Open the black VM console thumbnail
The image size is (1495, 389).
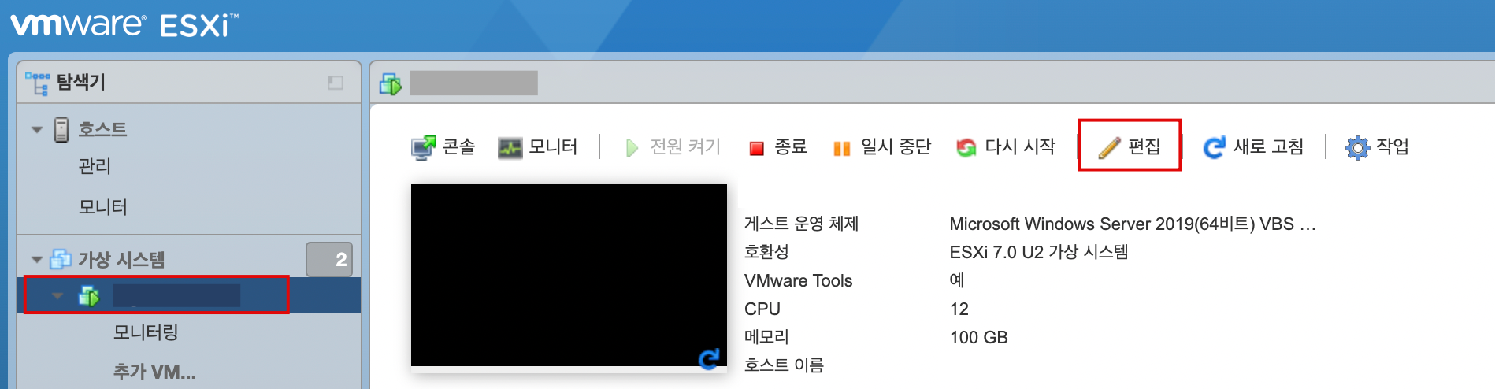pos(569,275)
